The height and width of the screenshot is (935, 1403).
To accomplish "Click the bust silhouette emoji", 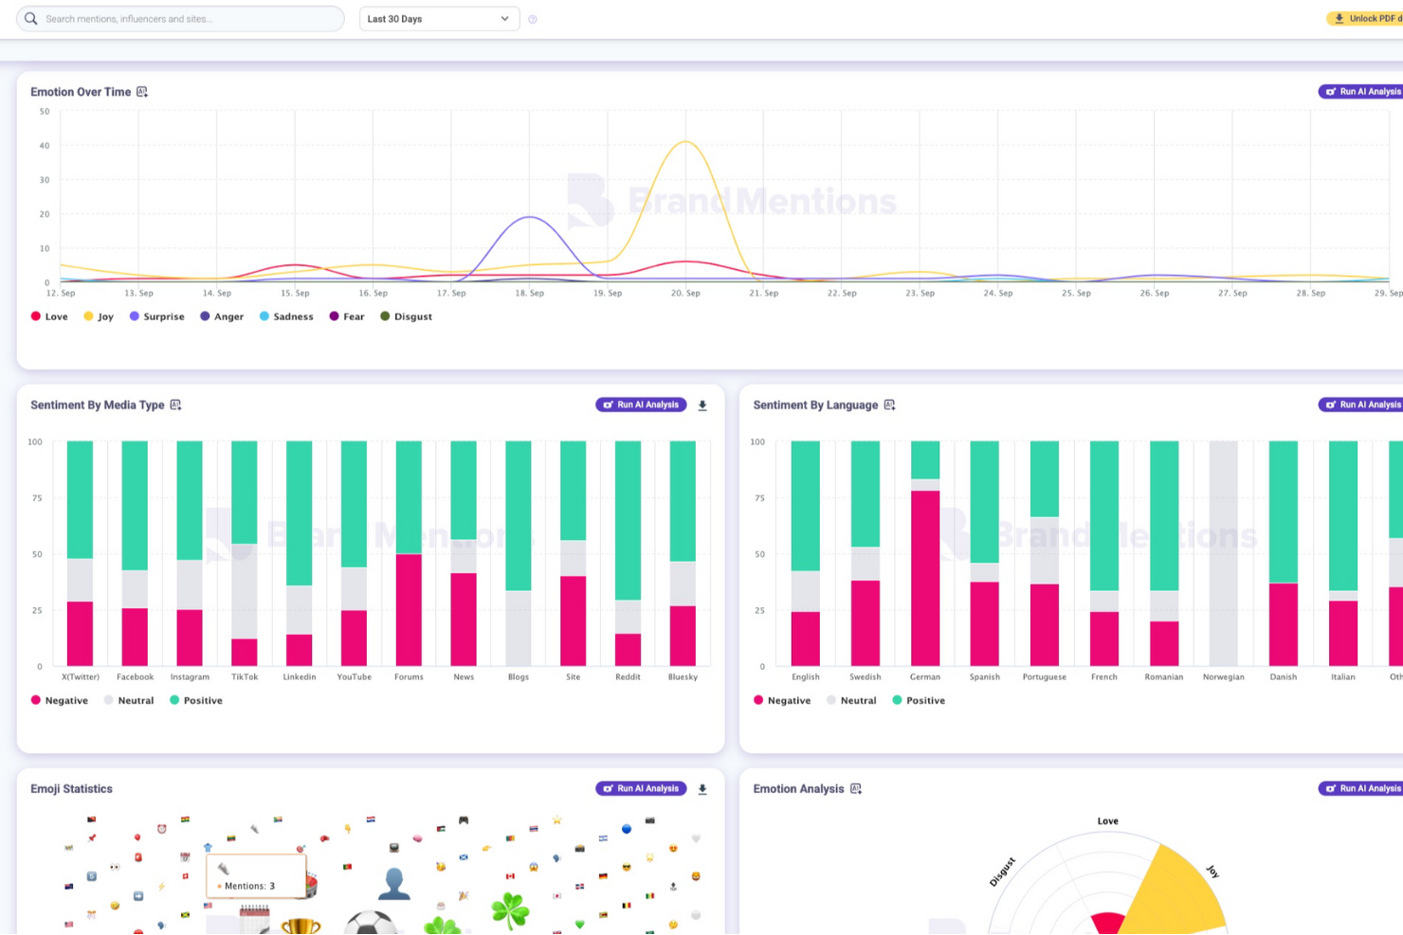I will [x=394, y=884].
